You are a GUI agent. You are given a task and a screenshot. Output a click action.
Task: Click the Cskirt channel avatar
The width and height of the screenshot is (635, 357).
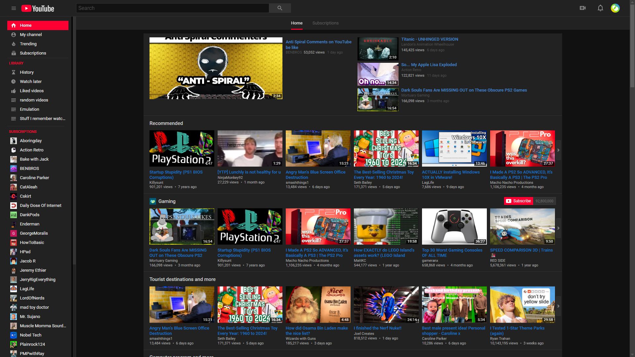coord(14,196)
